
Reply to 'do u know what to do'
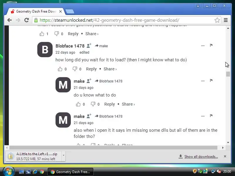point(110,104)
